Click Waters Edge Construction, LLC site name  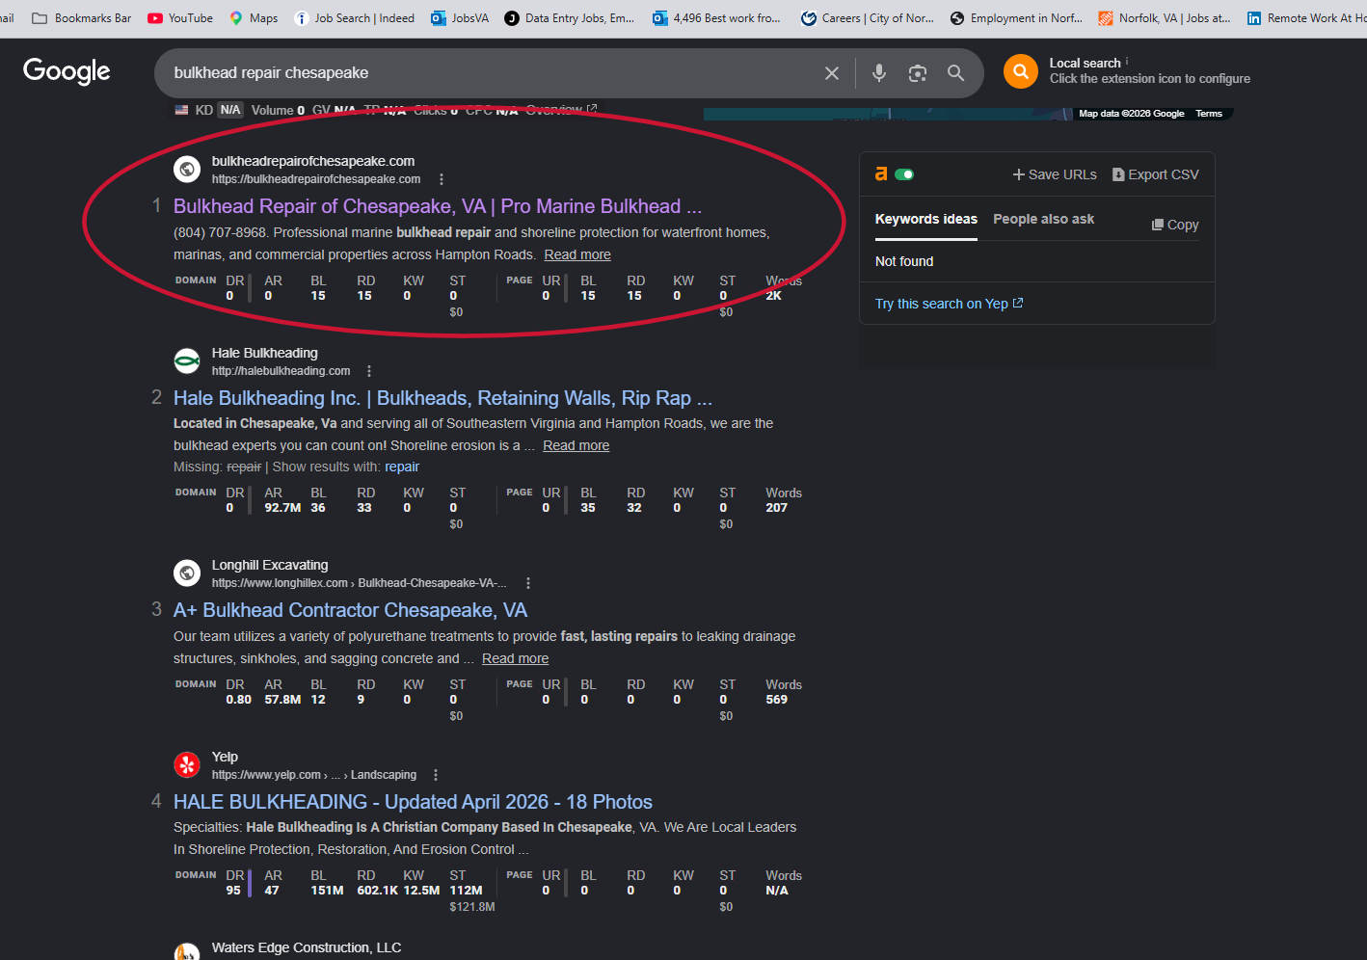pyautogui.click(x=307, y=948)
